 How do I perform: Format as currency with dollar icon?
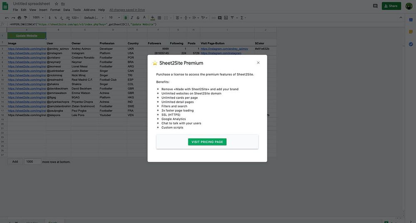50,18
